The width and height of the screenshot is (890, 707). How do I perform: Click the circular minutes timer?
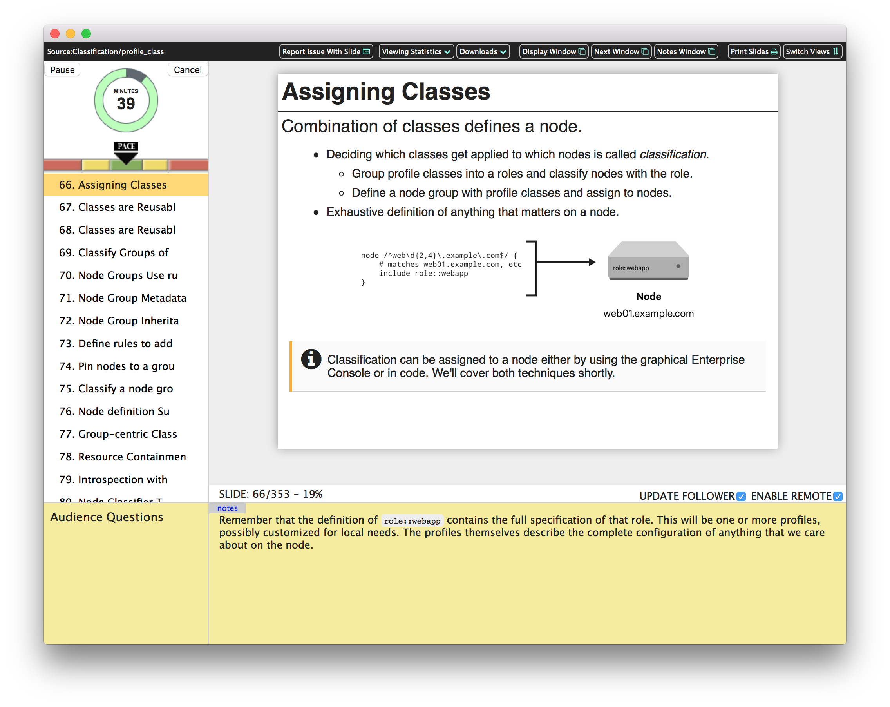126,100
